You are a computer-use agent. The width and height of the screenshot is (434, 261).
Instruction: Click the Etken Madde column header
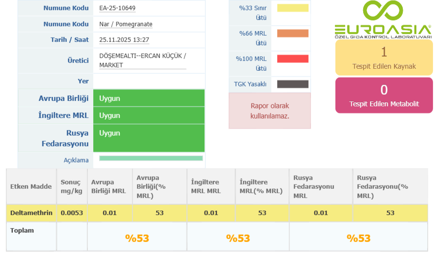tap(31, 186)
